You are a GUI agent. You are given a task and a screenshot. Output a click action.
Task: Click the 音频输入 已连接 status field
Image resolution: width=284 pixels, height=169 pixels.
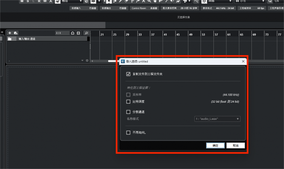pyautogui.click(x=84, y=8)
